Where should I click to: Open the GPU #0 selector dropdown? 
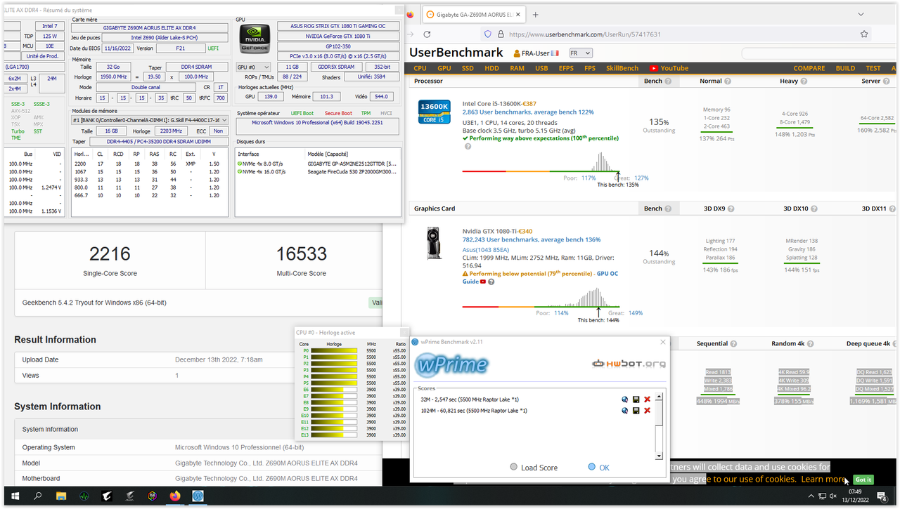pyautogui.click(x=253, y=67)
